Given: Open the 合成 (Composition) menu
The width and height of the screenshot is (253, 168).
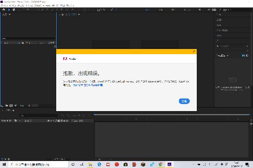Looking at the screenshot, I should tap(21, 6).
